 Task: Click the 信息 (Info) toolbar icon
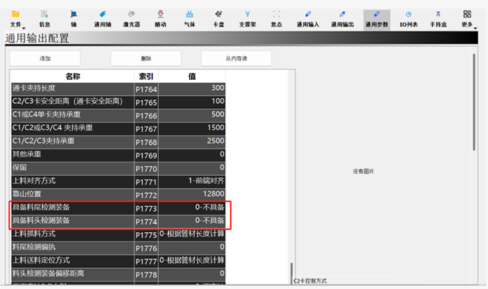45,19
